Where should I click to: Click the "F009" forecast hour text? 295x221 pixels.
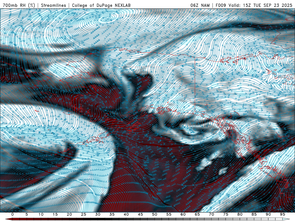pos(221,5)
